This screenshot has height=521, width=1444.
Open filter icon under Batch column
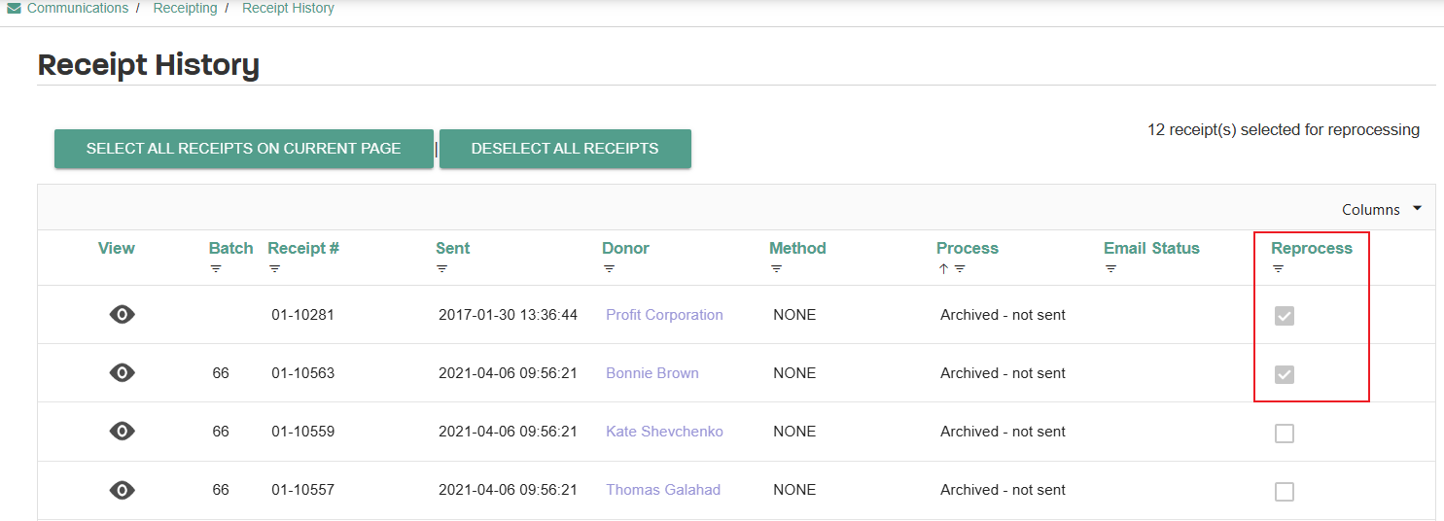[x=216, y=269]
